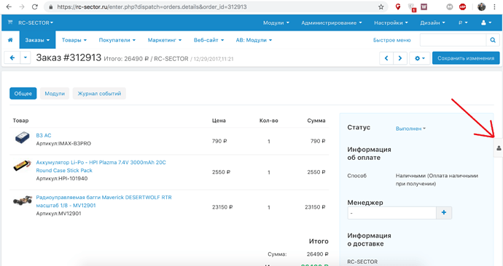Bookmark this page with star icon
Image resolution: width=503 pixels, height=266 pixels.
point(381,7)
